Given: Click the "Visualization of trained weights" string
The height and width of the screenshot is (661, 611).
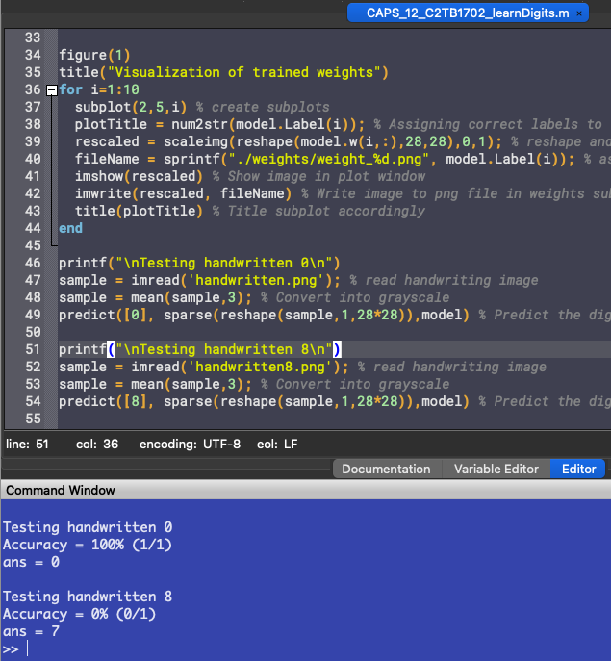Looking at the screenshot, I should 244,72.
